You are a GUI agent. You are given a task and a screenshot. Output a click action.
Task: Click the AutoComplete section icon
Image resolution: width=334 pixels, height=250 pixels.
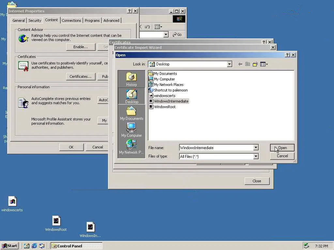[23, 103]
